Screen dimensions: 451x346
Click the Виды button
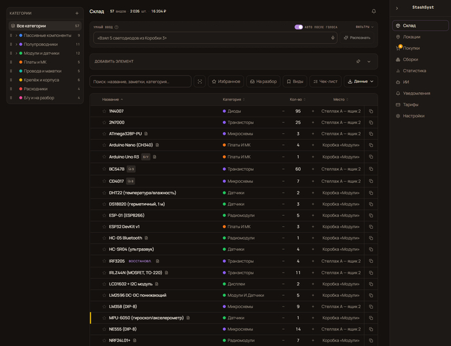click(295, 81)
